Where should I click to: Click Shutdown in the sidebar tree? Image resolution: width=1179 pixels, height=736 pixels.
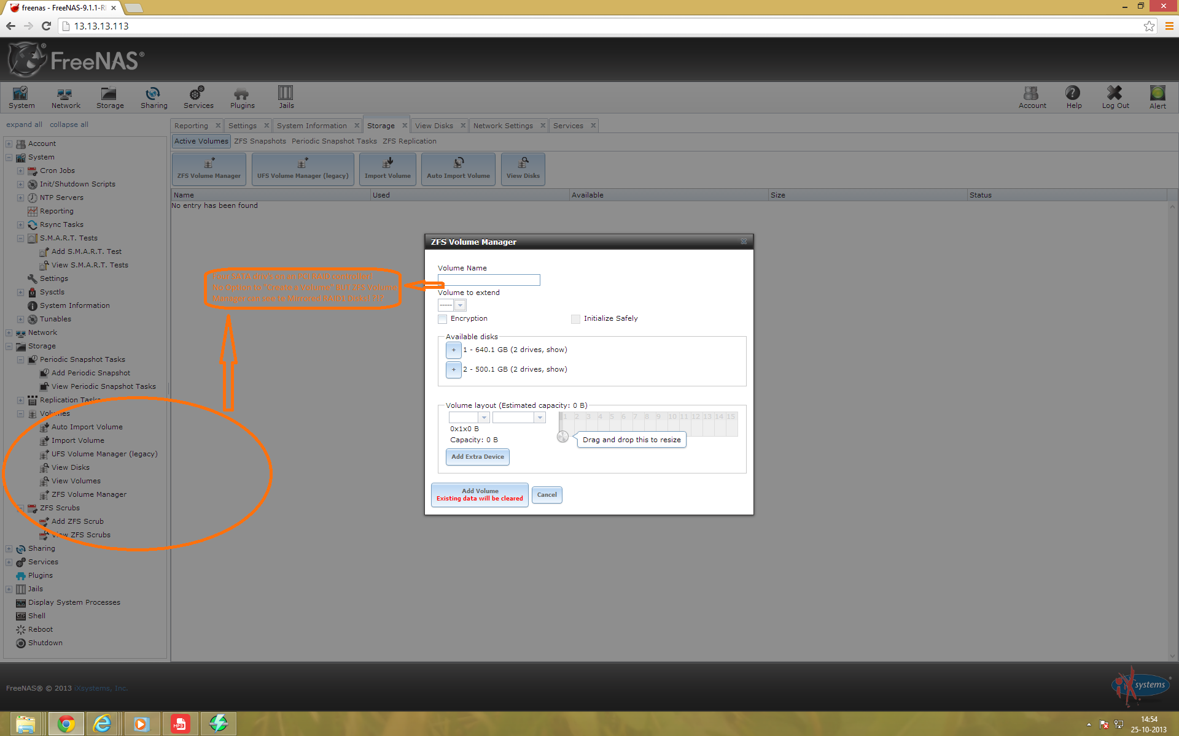[45, 643]
